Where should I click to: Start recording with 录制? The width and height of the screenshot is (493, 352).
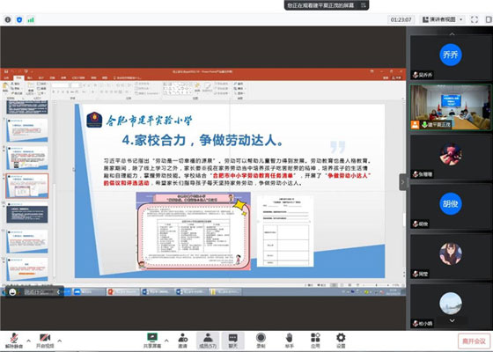pos(261,341)
